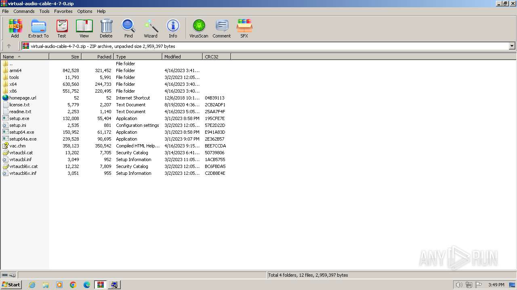Select the x86 folder icon
The image size is (517, 290).
(5, 91)
